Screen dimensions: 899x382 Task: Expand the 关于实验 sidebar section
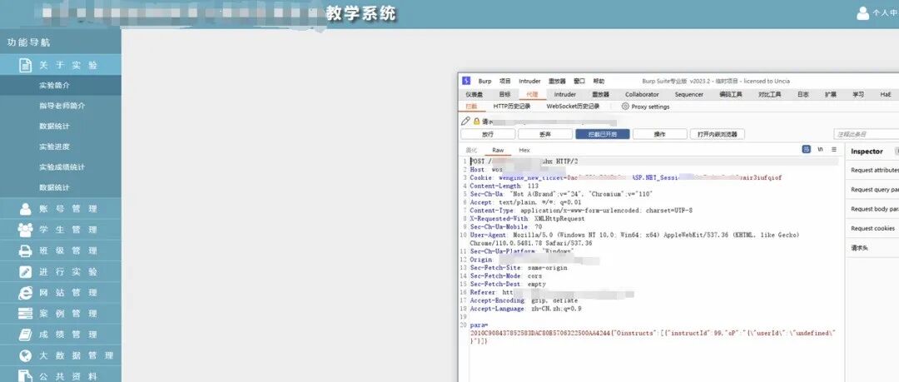(61, 66)
